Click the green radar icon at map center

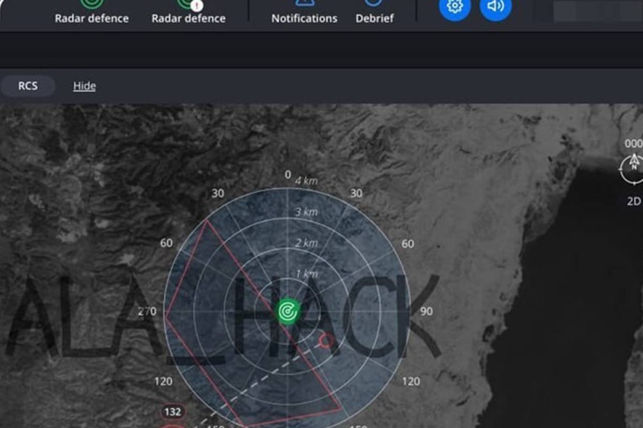click(288, 312)
